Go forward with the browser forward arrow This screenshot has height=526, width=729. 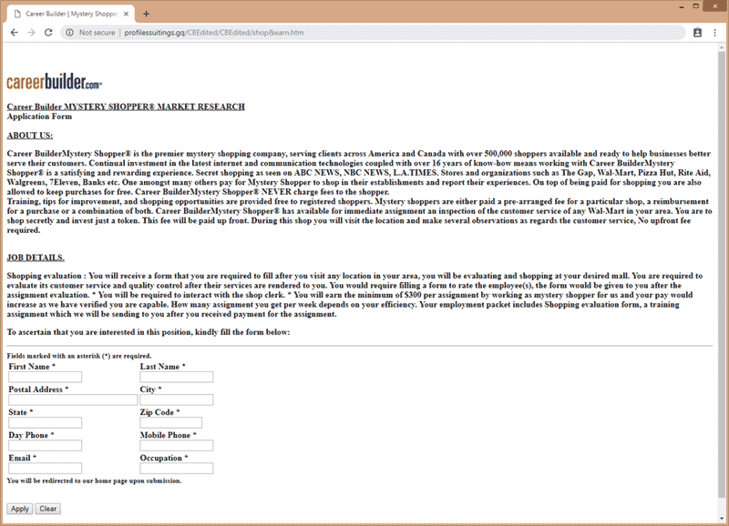tap(31, 33)
